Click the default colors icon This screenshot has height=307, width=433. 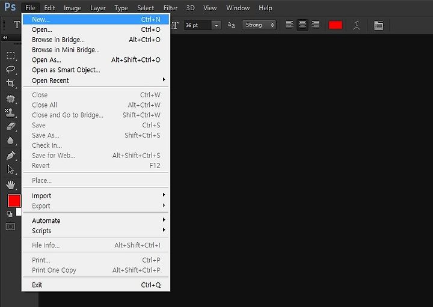10,214
